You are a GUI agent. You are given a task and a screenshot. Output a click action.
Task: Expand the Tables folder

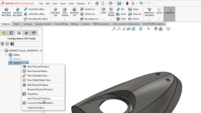pos(6,55)
